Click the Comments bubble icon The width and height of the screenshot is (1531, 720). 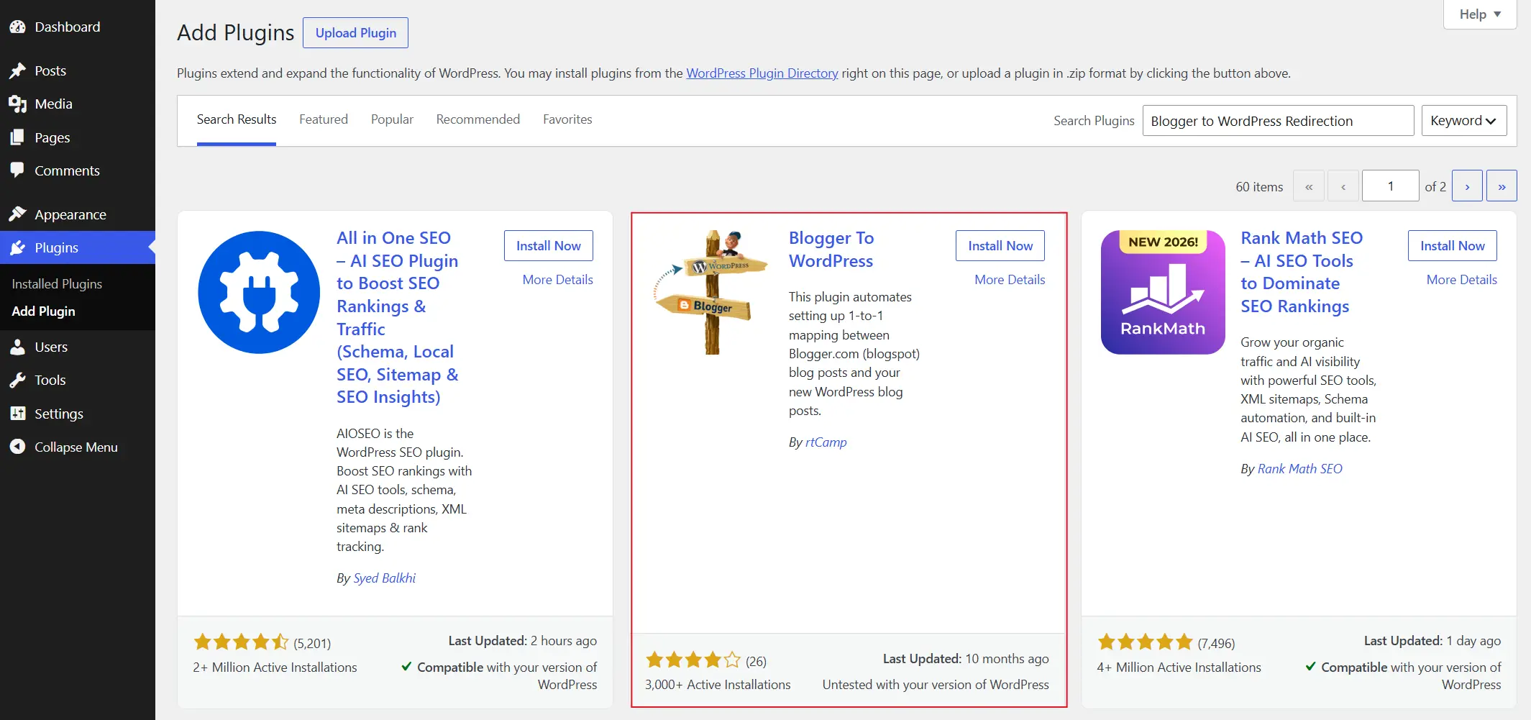(x=18, y=170)
